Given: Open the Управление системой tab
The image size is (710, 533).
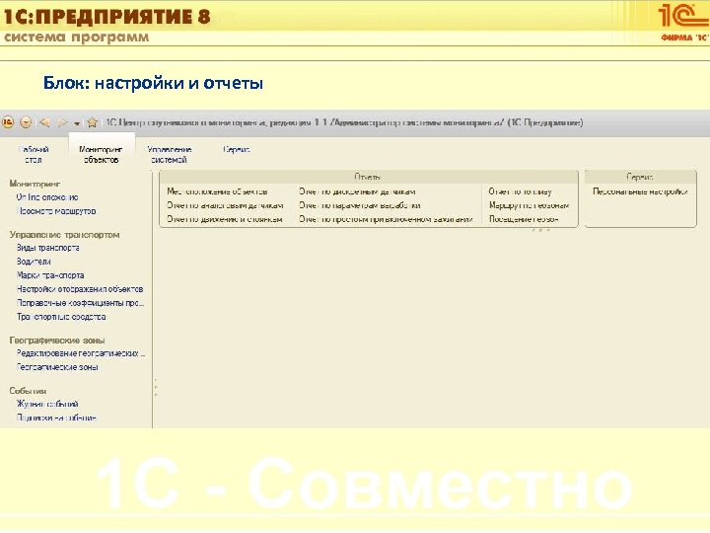Looking at the screenshot, I should point(169,155).
